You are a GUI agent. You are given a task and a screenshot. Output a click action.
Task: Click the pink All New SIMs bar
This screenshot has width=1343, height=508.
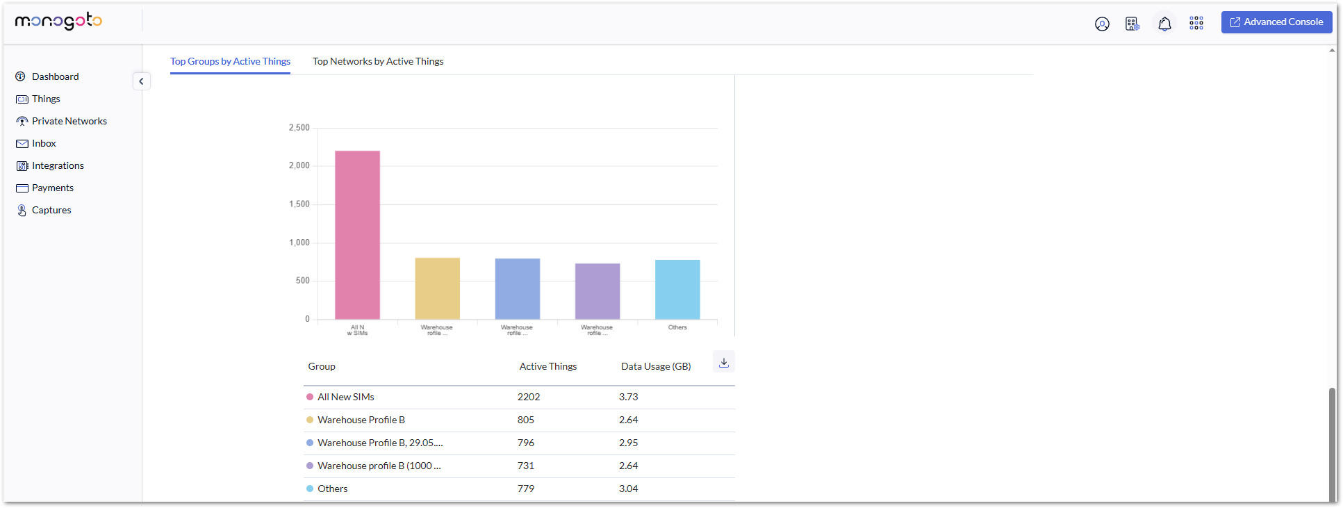pyautogui.click(x=357, y=235)
